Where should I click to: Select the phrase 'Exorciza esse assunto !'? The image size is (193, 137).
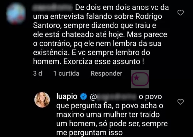[104, 62]
